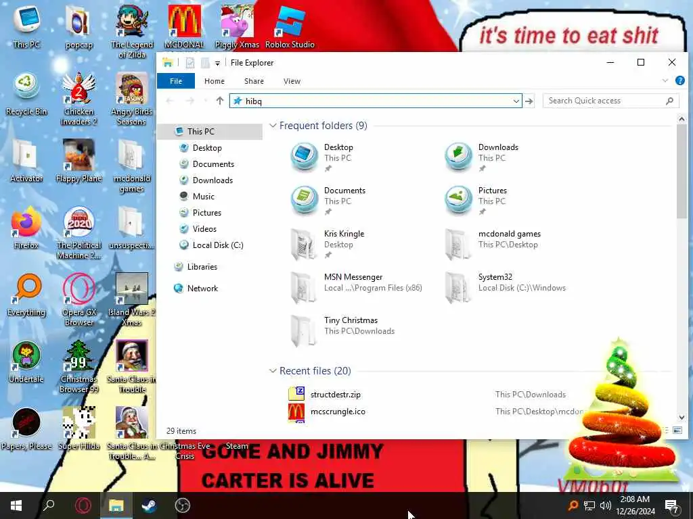Click the Up arrow navigation button
This screenshot has height=519, width=693.
tap(220, 101)
